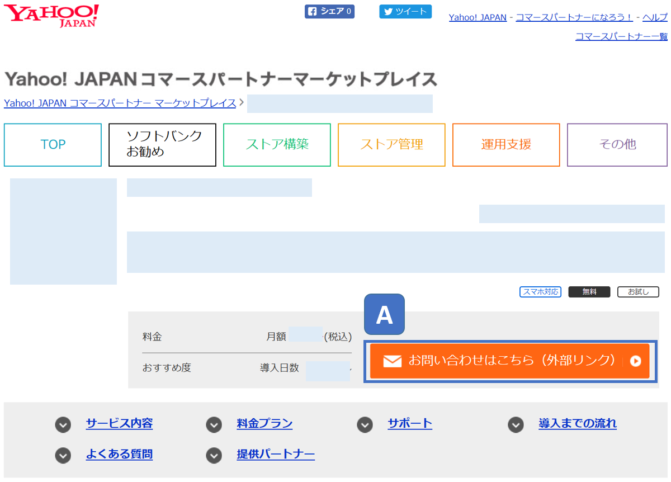Jump to よくある質問 section link
Screen dimensions: 671x482
(119, 454)
